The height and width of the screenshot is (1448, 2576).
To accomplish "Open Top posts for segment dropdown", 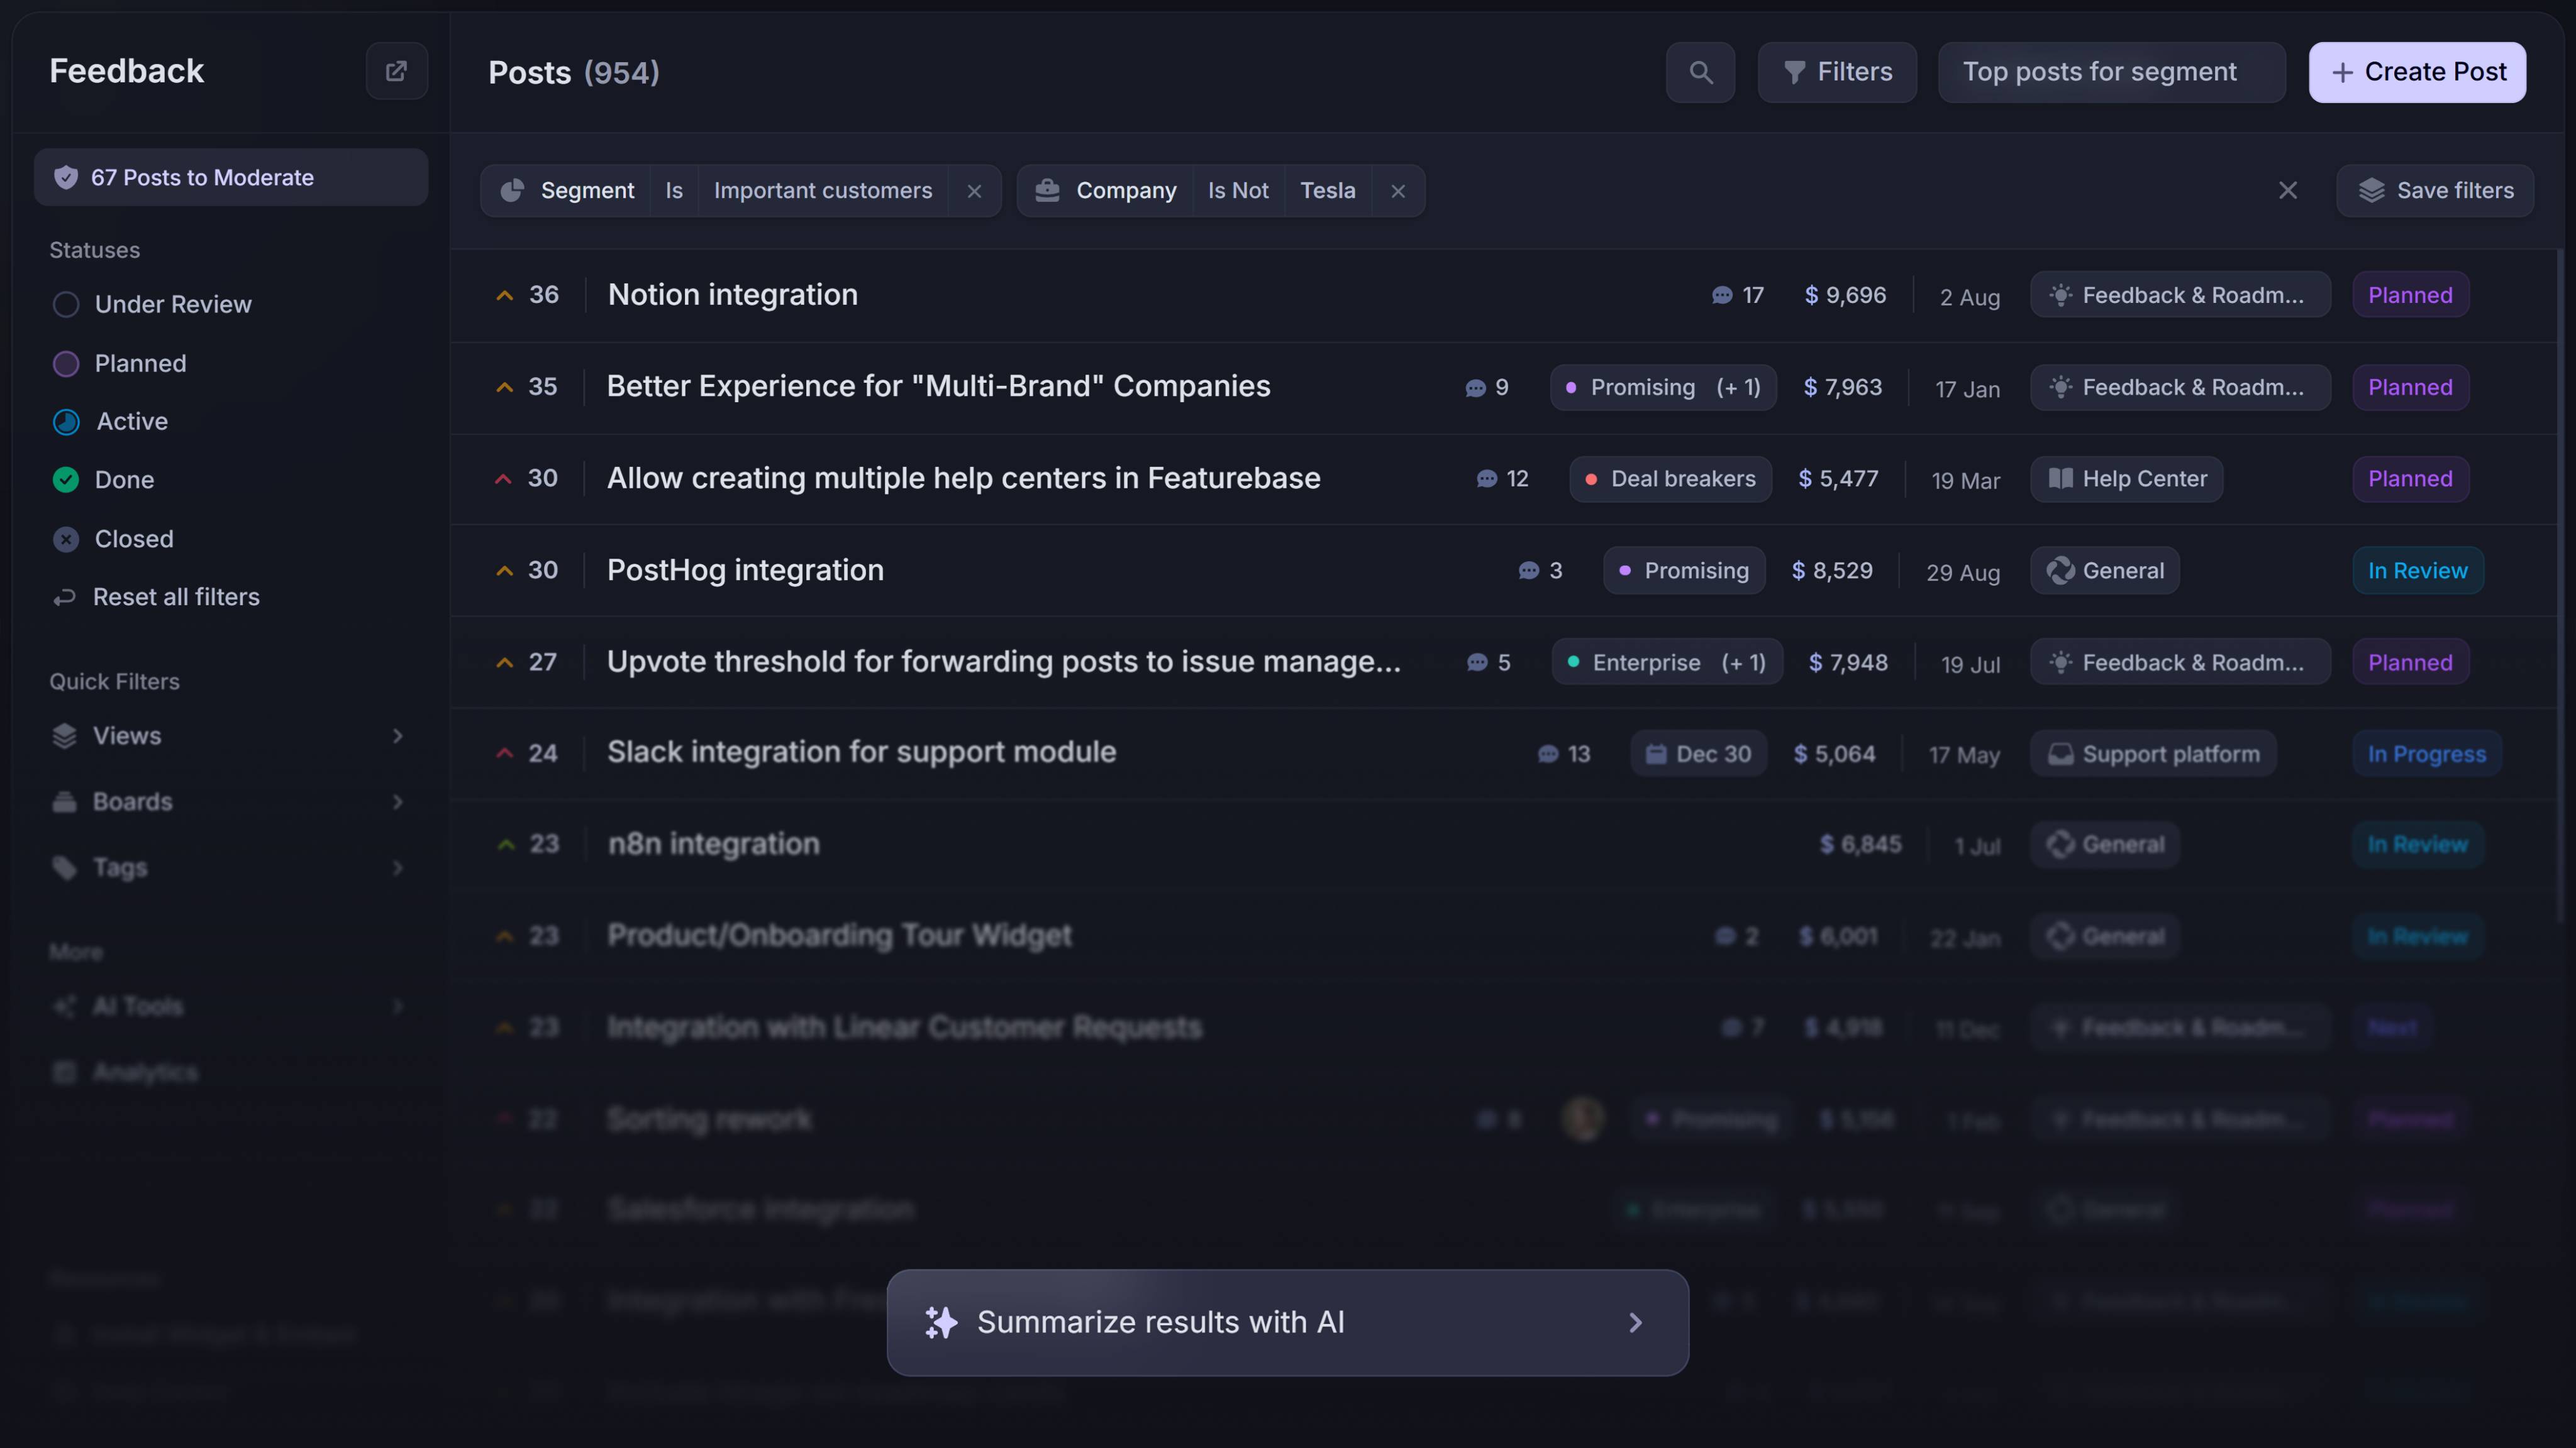I will (2111, 72).
